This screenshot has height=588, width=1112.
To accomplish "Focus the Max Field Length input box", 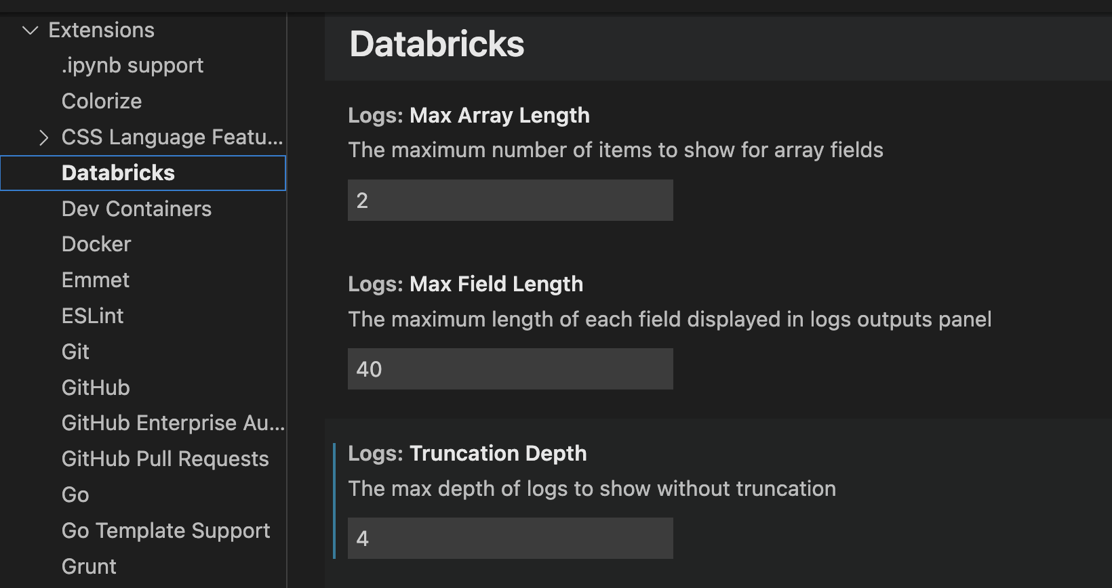I will [x=511, y=369].
